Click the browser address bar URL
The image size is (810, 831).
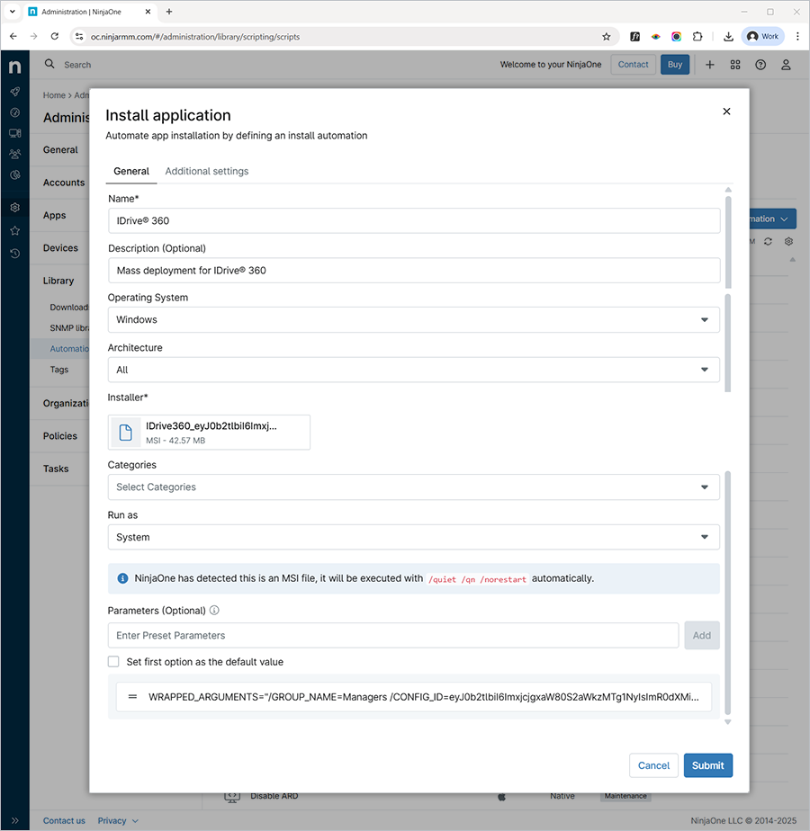(194, 37)
